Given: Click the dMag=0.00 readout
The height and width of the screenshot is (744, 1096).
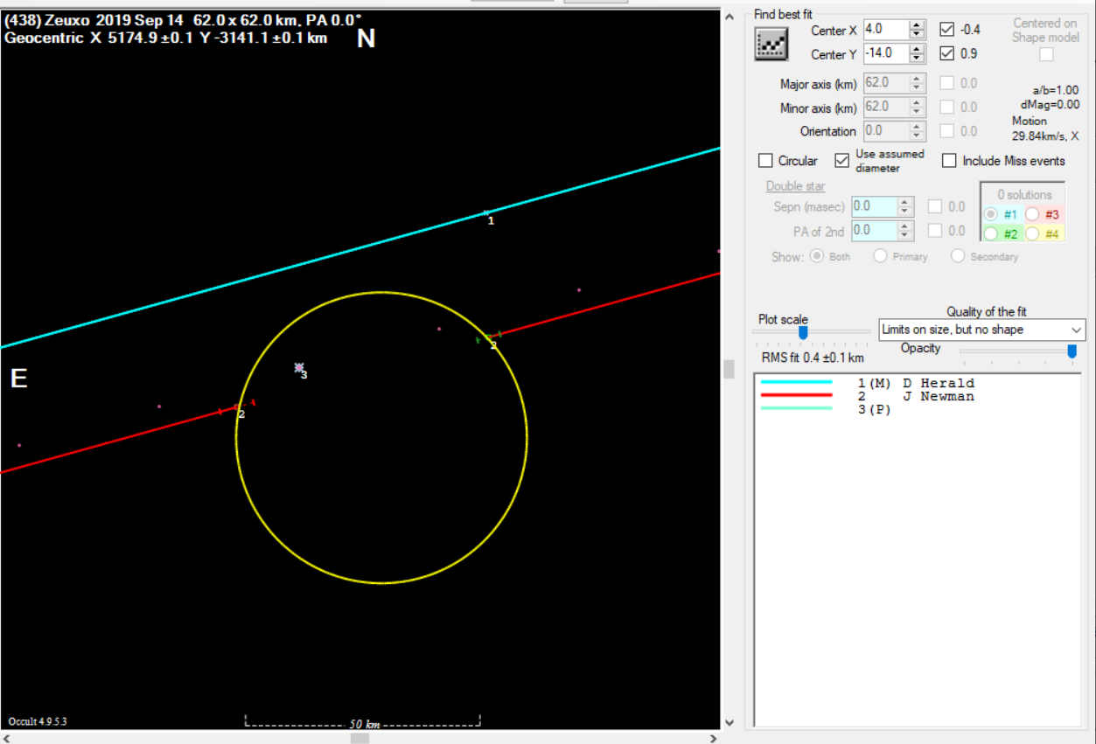Looking at the screenshot, I should 1051,105.
